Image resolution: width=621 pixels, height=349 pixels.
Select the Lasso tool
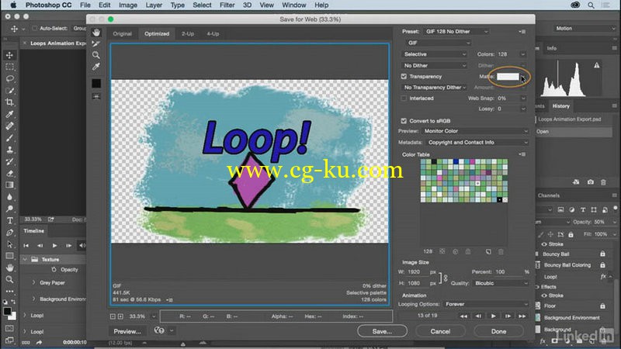10,78
